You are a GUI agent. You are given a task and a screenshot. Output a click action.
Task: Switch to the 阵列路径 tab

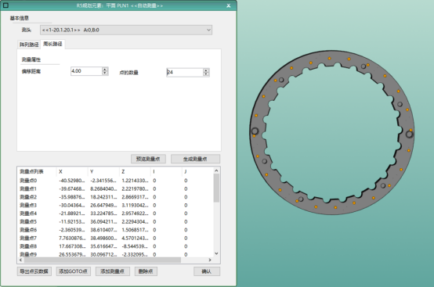coord(29,45)
